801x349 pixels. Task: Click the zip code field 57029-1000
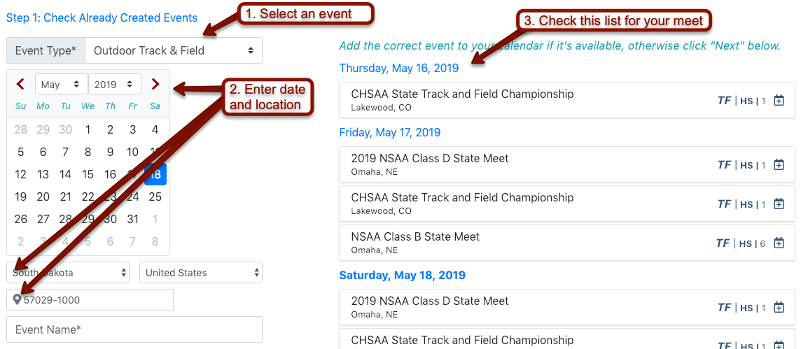90,300
